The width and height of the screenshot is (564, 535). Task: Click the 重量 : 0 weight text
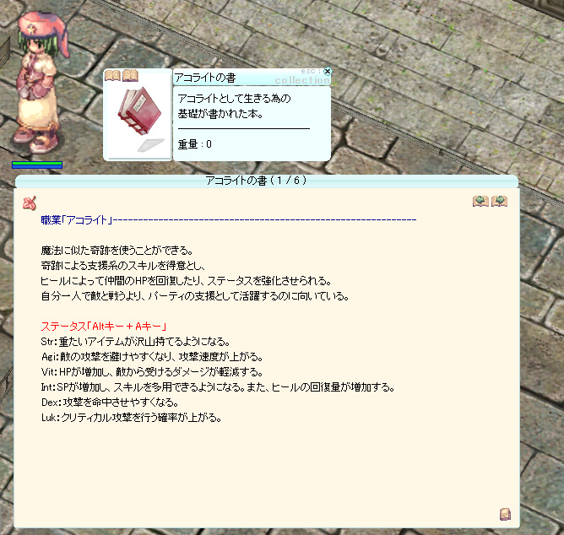coord(194,144)
